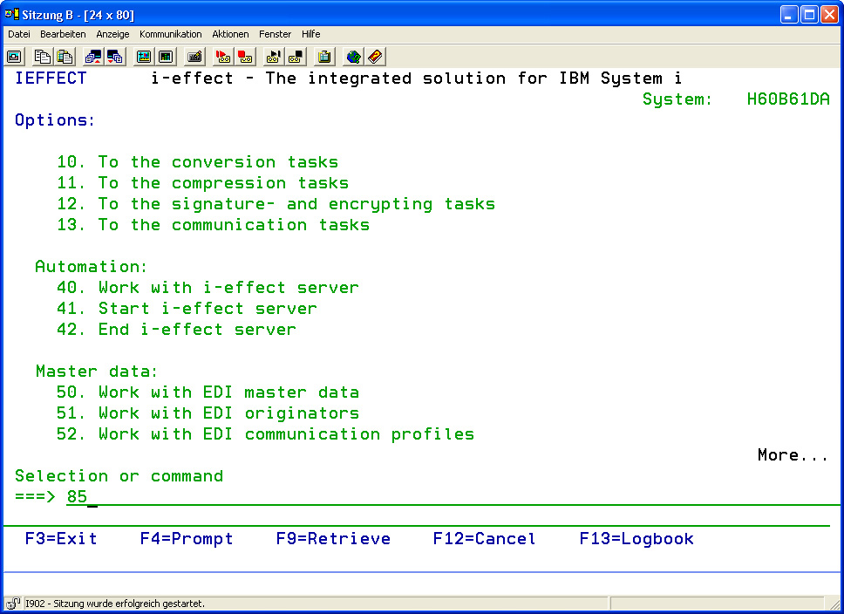Open the Bearbeiten menu
Image resolution: width=844 pixels, height=614 pixels.
click(x=63, y=34)
